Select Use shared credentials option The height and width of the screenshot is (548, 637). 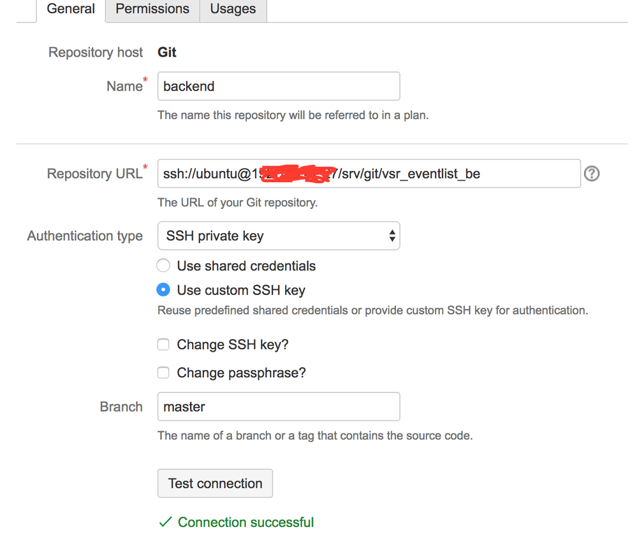(163, 266)
